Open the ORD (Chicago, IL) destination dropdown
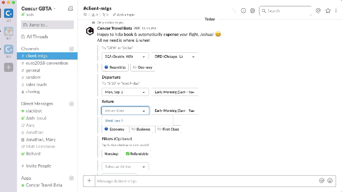This screenshot has height=192, width=342. [175, 56]
